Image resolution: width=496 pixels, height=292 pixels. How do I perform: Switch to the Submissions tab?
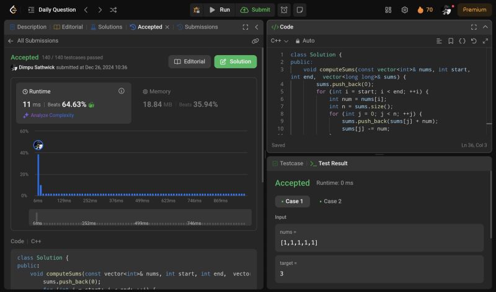point(198,27)
